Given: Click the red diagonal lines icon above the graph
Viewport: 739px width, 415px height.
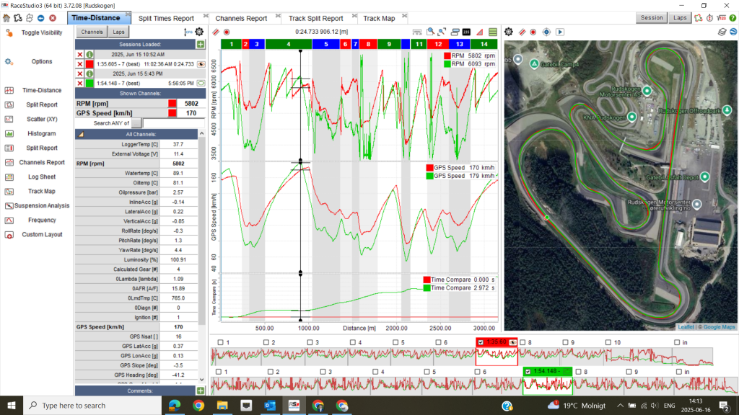Looking at the screenshot, I should (216, 32).
